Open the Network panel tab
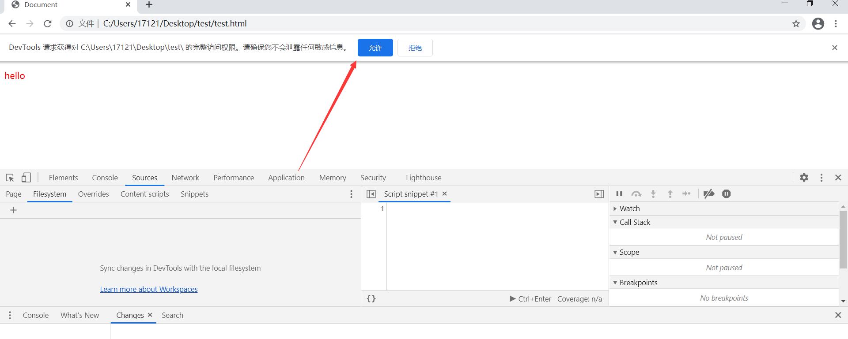The image size is (848, 339). pos(185,178)
